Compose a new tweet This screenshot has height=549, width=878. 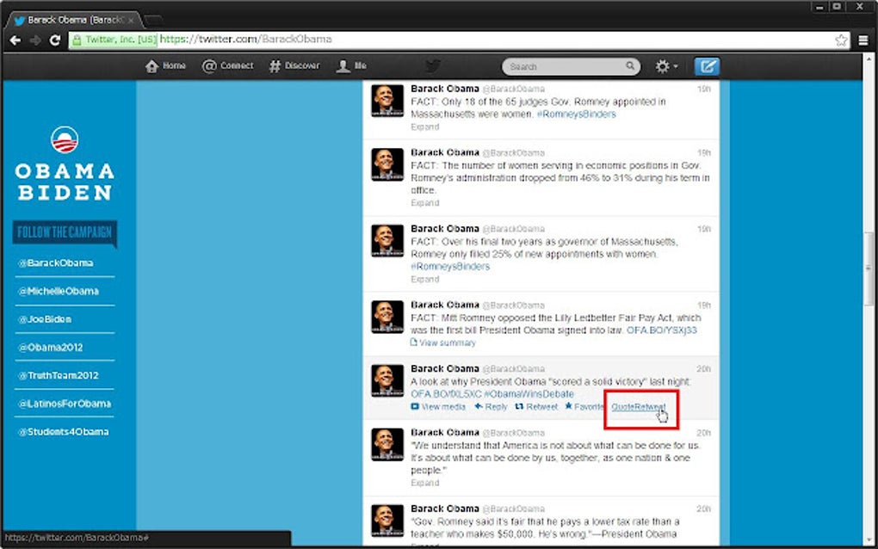point(708,65)
